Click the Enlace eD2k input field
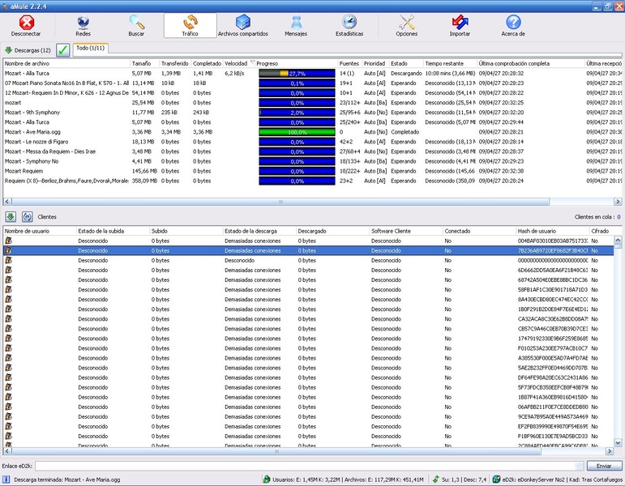Screen dimensions: 625x486 pyautogui.click(x=310, y=466)
